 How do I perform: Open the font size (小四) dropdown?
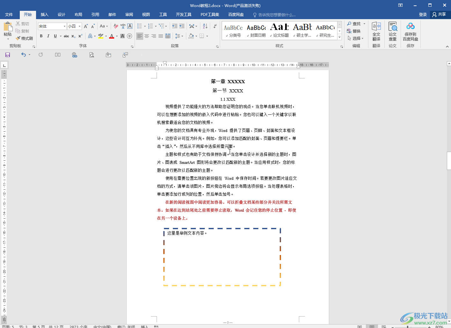[80, 26]
